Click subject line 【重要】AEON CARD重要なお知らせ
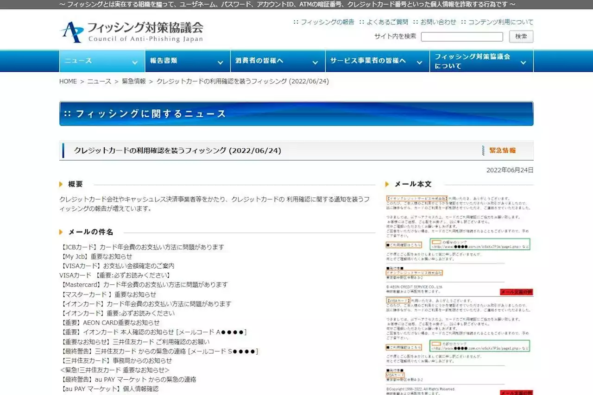Viewport: 593px width, 395px height. tap(110, 322)
